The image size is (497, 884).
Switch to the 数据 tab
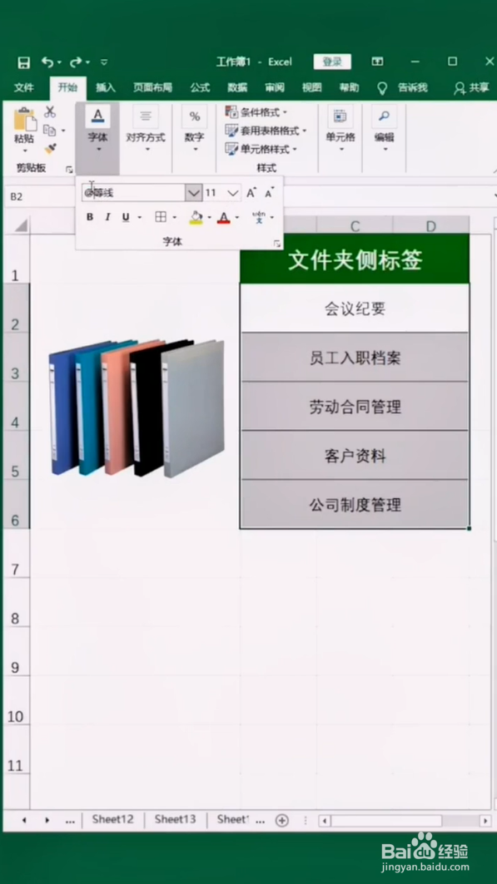(x=237, y=87)
